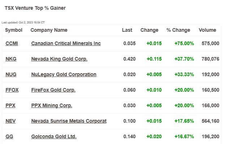Open NuLegacy Gold Corporation link
The image size is (231, 144).
pyautogui.click(x=64, y=74)
